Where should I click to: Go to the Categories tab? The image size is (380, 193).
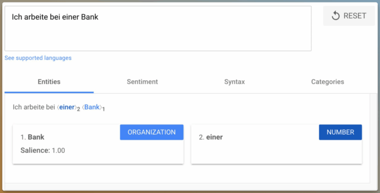point(327,82)
